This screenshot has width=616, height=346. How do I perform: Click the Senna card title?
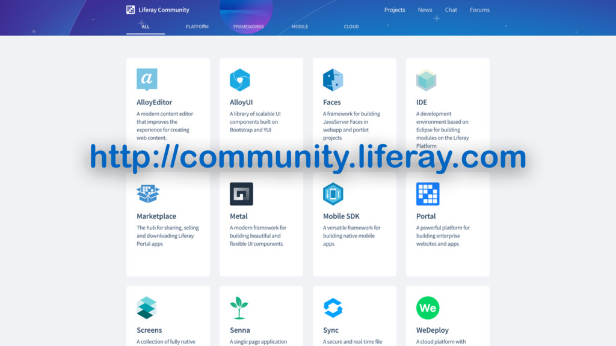[240, 330]
